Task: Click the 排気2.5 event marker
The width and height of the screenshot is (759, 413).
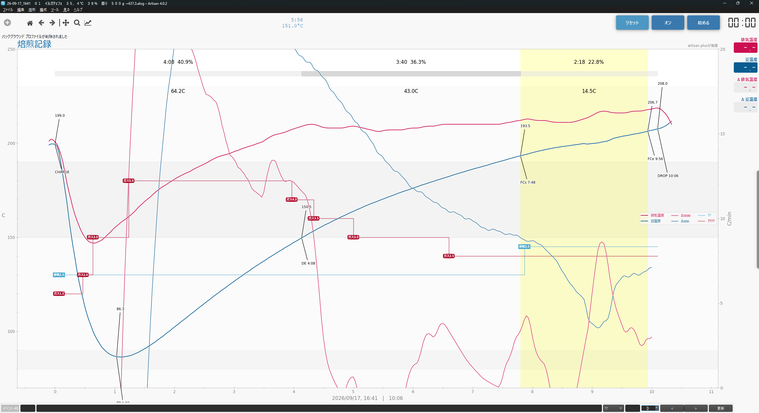Action: coord(59,275)
